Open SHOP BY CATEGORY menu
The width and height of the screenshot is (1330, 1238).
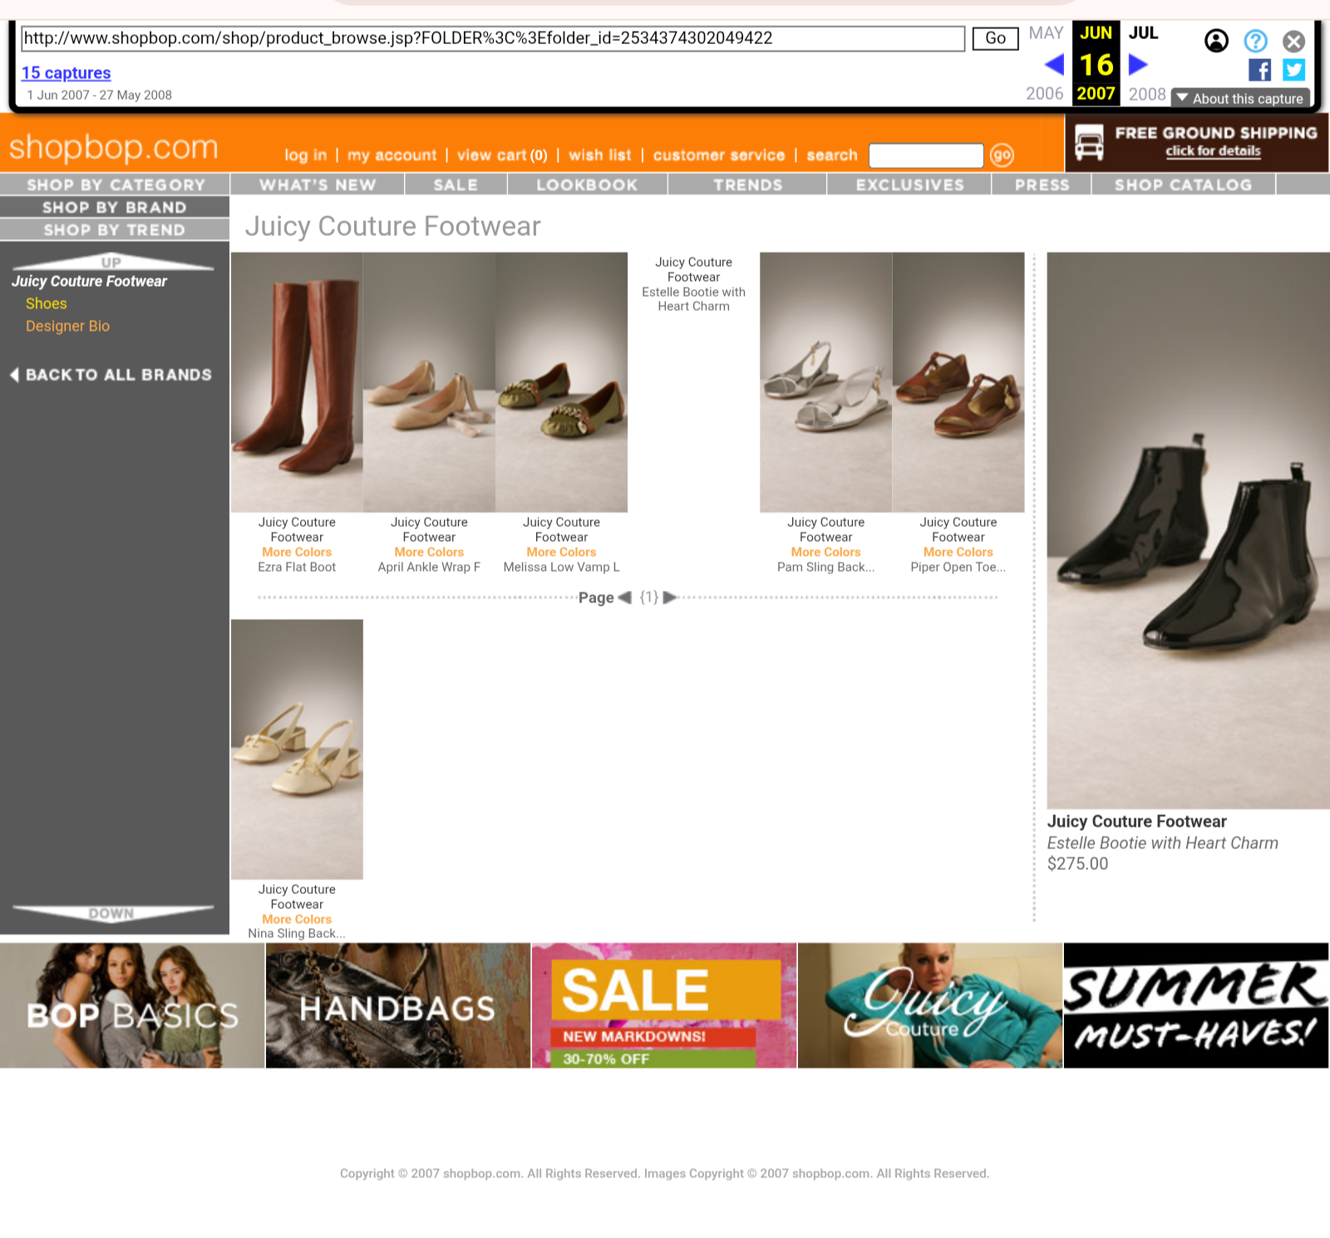[115, 184]
